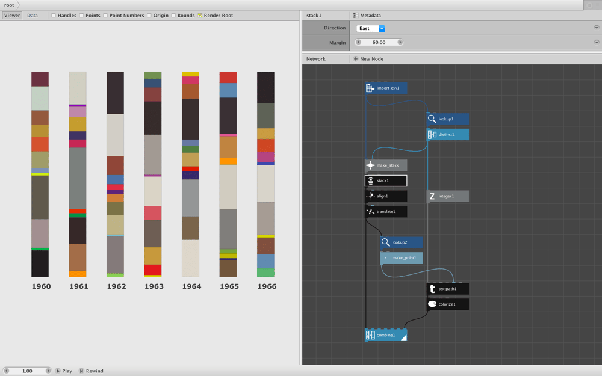The image size is (602, 376).
Task: Enable the Handles checkbox
Action: [x=54, y=16]
